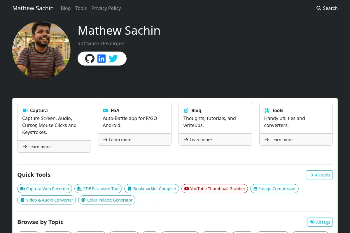
Task: Click the Search magnifier in the navbar
Action: (319, 8)
